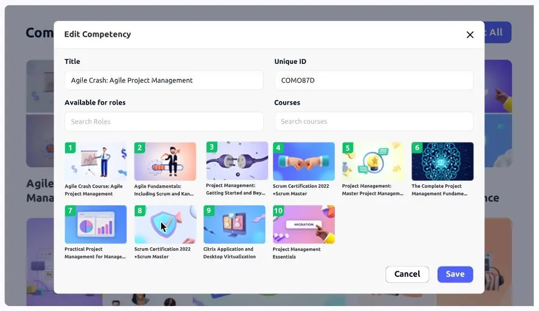The width and height of the screenshot is (539, 311).
Task: Click 'Agile Crash Course: Agile Project Management' caption
Action: (93, 190)
